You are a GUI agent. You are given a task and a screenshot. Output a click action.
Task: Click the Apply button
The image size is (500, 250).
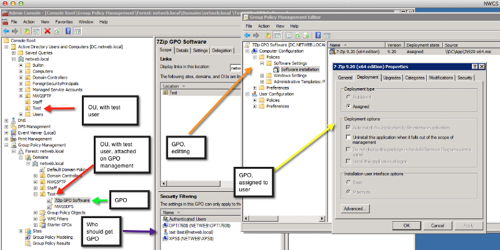468,226
